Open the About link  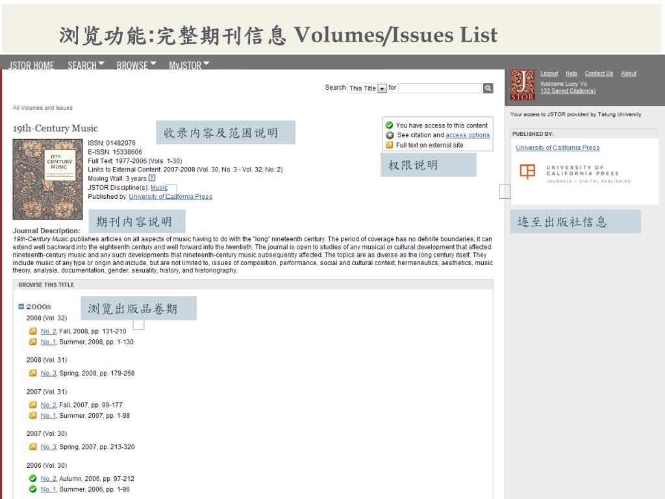[629, 73]
